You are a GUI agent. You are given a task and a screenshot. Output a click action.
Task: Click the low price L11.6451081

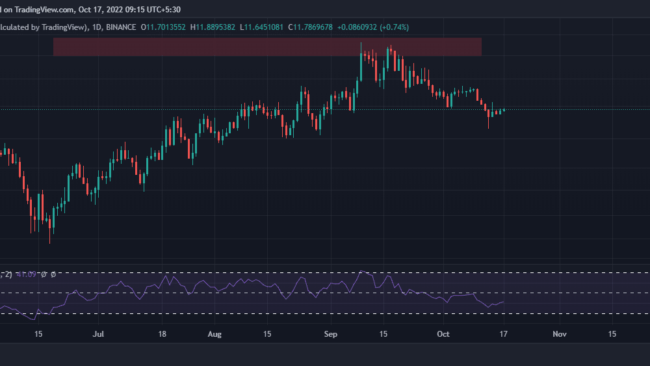click(261, 27)
